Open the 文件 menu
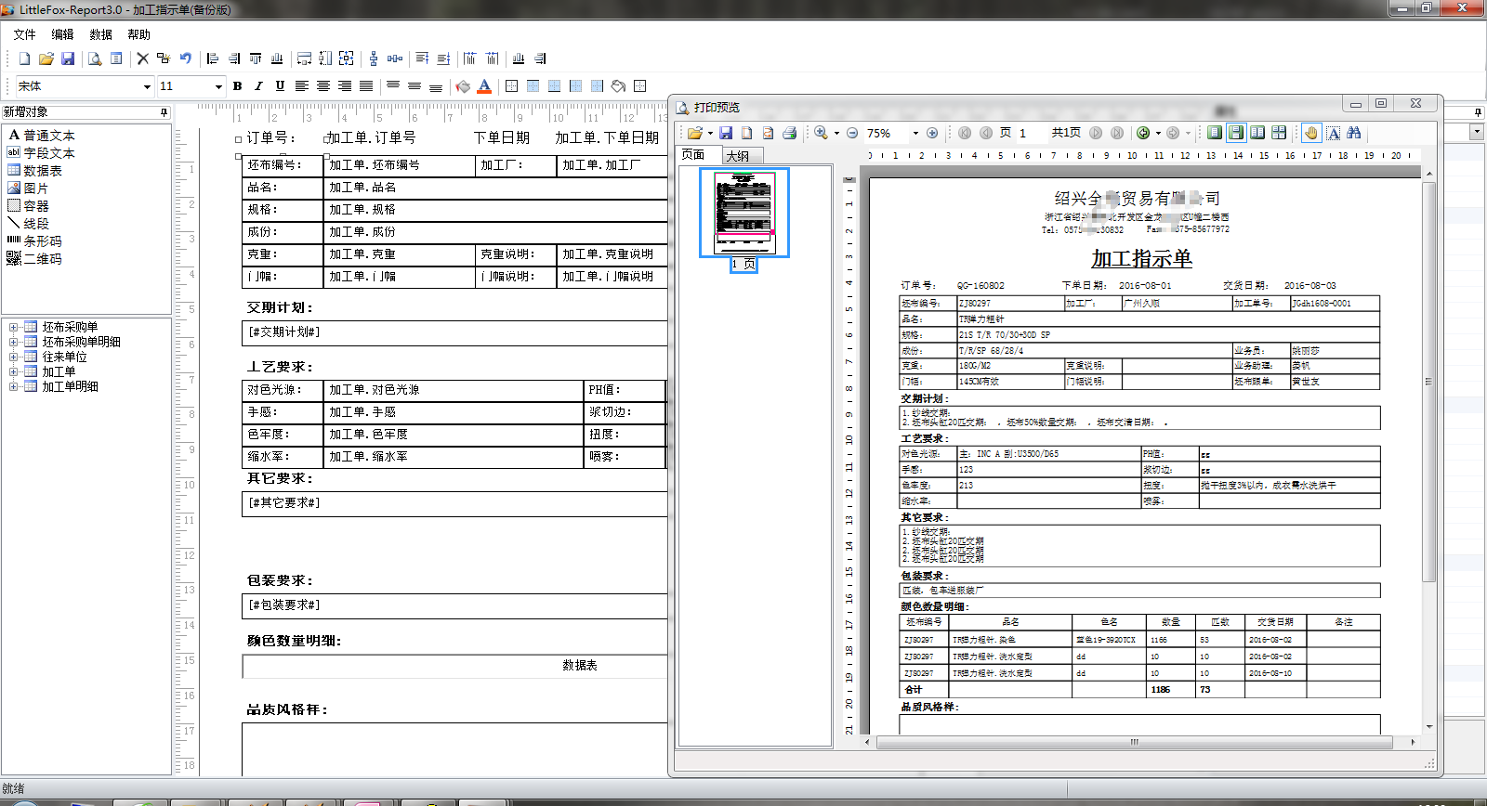Viewport: 1487px width, 806px height. (24, 34)
